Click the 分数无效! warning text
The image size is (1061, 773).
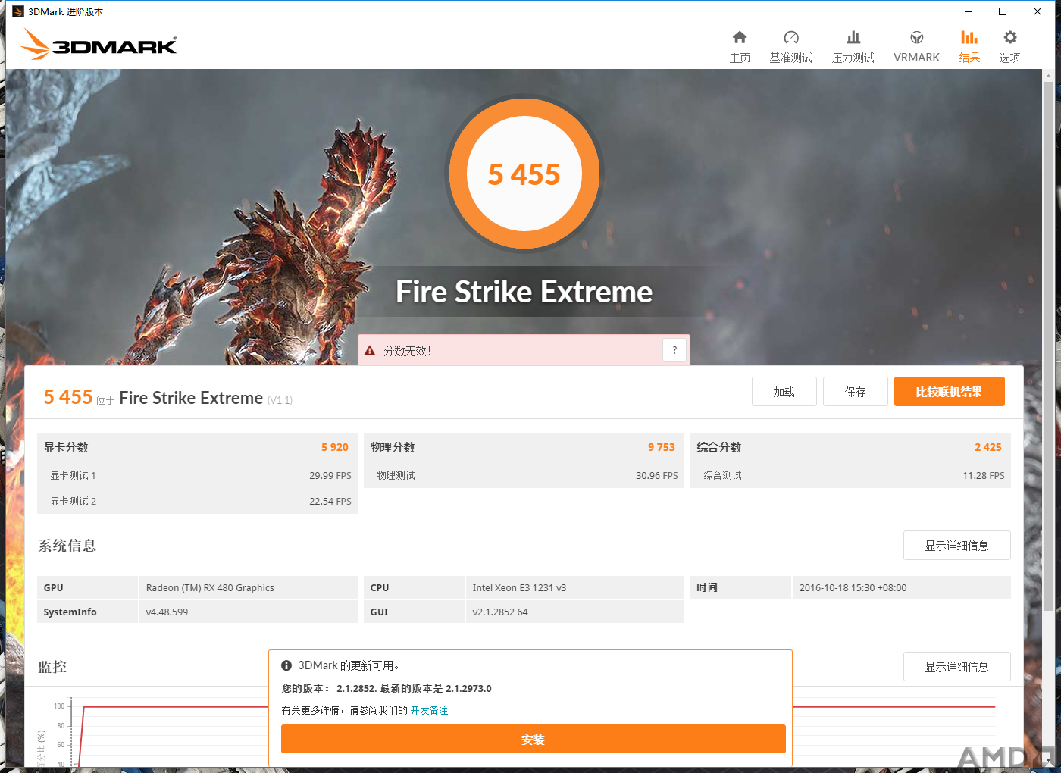point(408,351)
